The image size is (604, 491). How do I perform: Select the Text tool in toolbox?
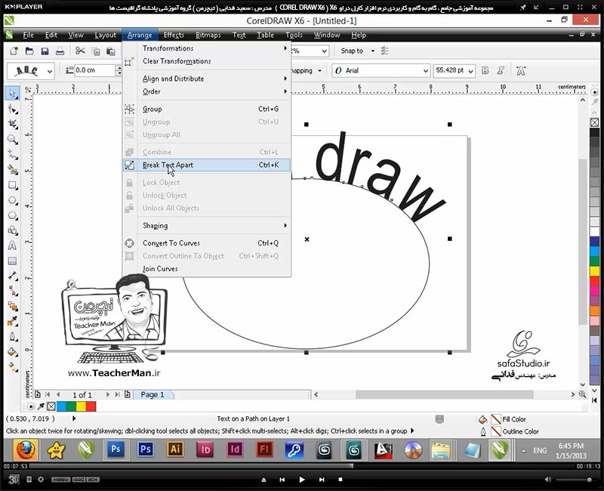12,246
